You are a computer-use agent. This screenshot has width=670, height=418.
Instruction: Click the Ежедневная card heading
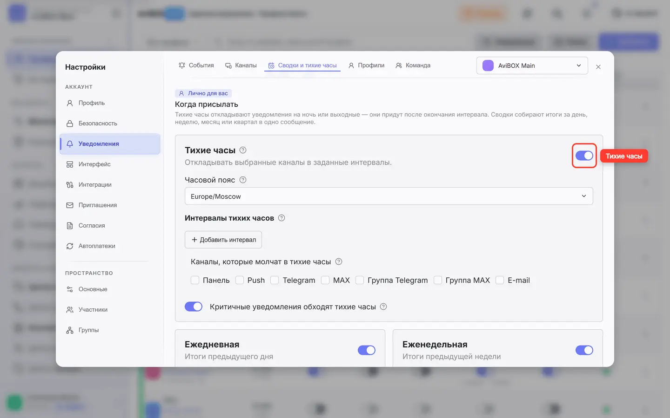pos(212,345)
